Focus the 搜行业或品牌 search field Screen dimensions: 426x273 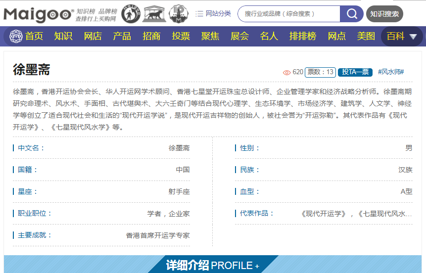tap(289, 14)
